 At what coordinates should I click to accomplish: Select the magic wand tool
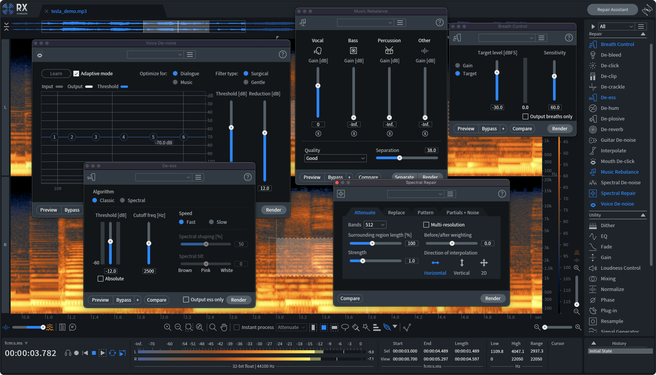[366, 327]
